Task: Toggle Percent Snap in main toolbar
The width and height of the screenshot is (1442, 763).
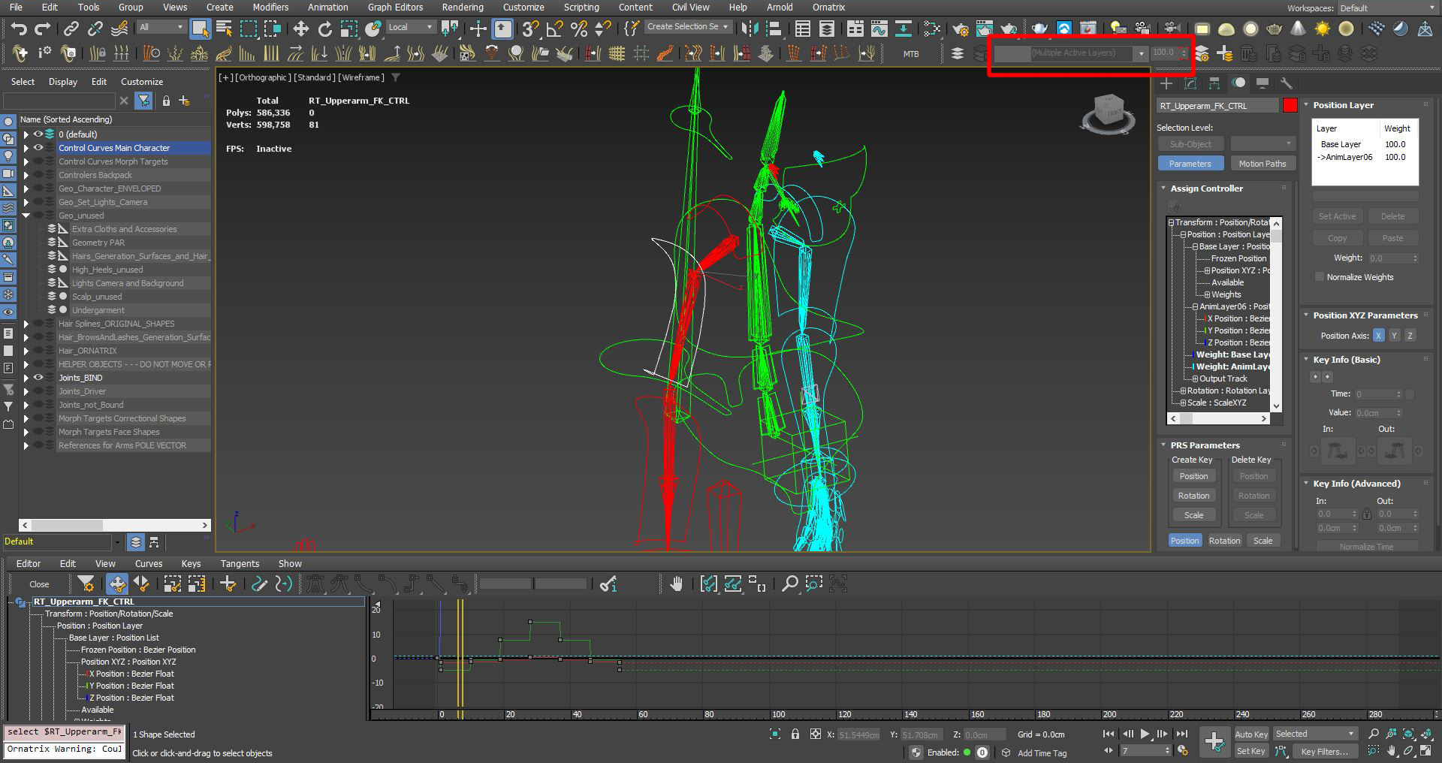Action: coord(578,29)
